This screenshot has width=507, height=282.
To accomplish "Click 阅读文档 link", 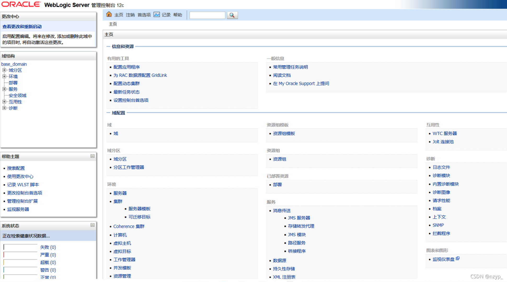I will (282, 75).
